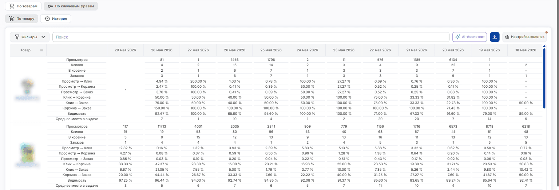The width and height of the screenshot is (559, 190).
Task: Click the download icon button
Action: click(x=495, y=37)
